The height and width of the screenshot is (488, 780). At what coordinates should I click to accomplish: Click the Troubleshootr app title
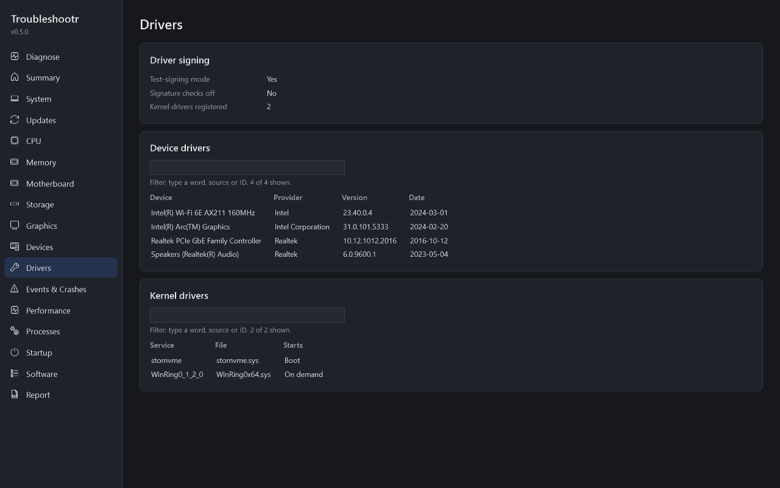coord(45,19)
